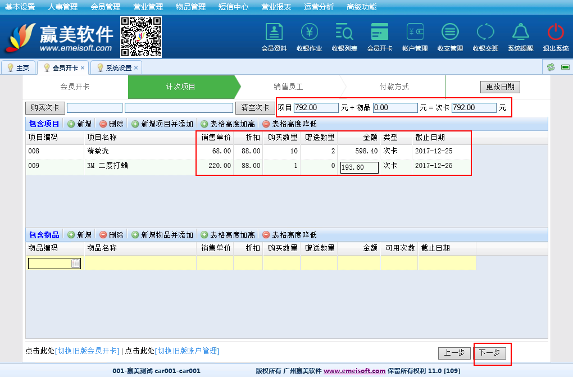Open the 物品编码 picker in goods row
Image resolution: width=573 pixels, height=377 pixels.
[76, 264]
